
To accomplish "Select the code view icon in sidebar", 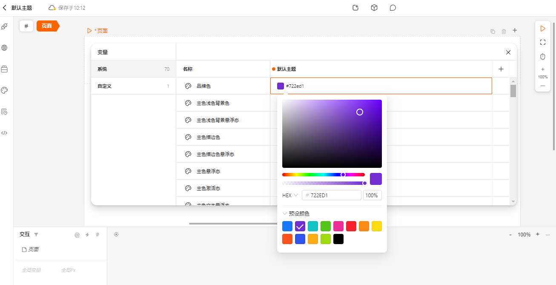I will click(4, 132).
